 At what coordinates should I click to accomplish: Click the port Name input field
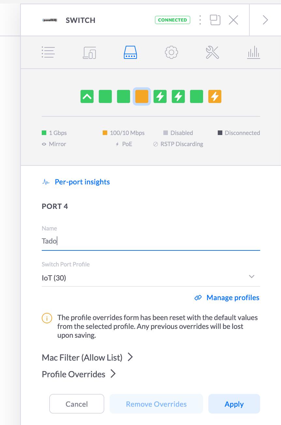(x=151, y=241)
